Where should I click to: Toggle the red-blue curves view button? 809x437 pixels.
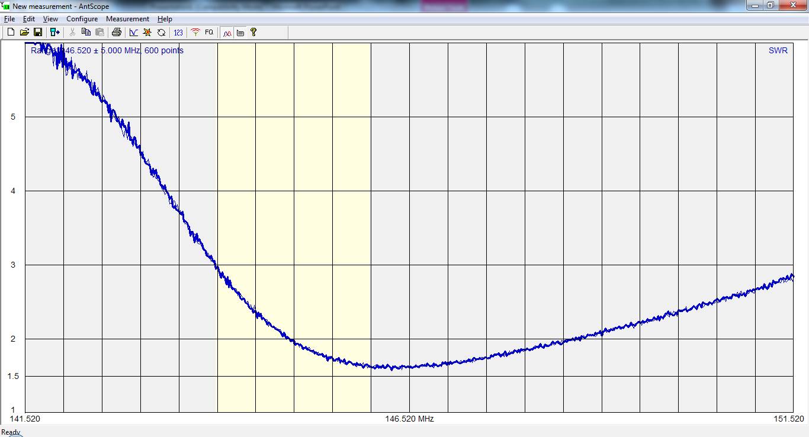pyautogui.click(x=227, y=33)
